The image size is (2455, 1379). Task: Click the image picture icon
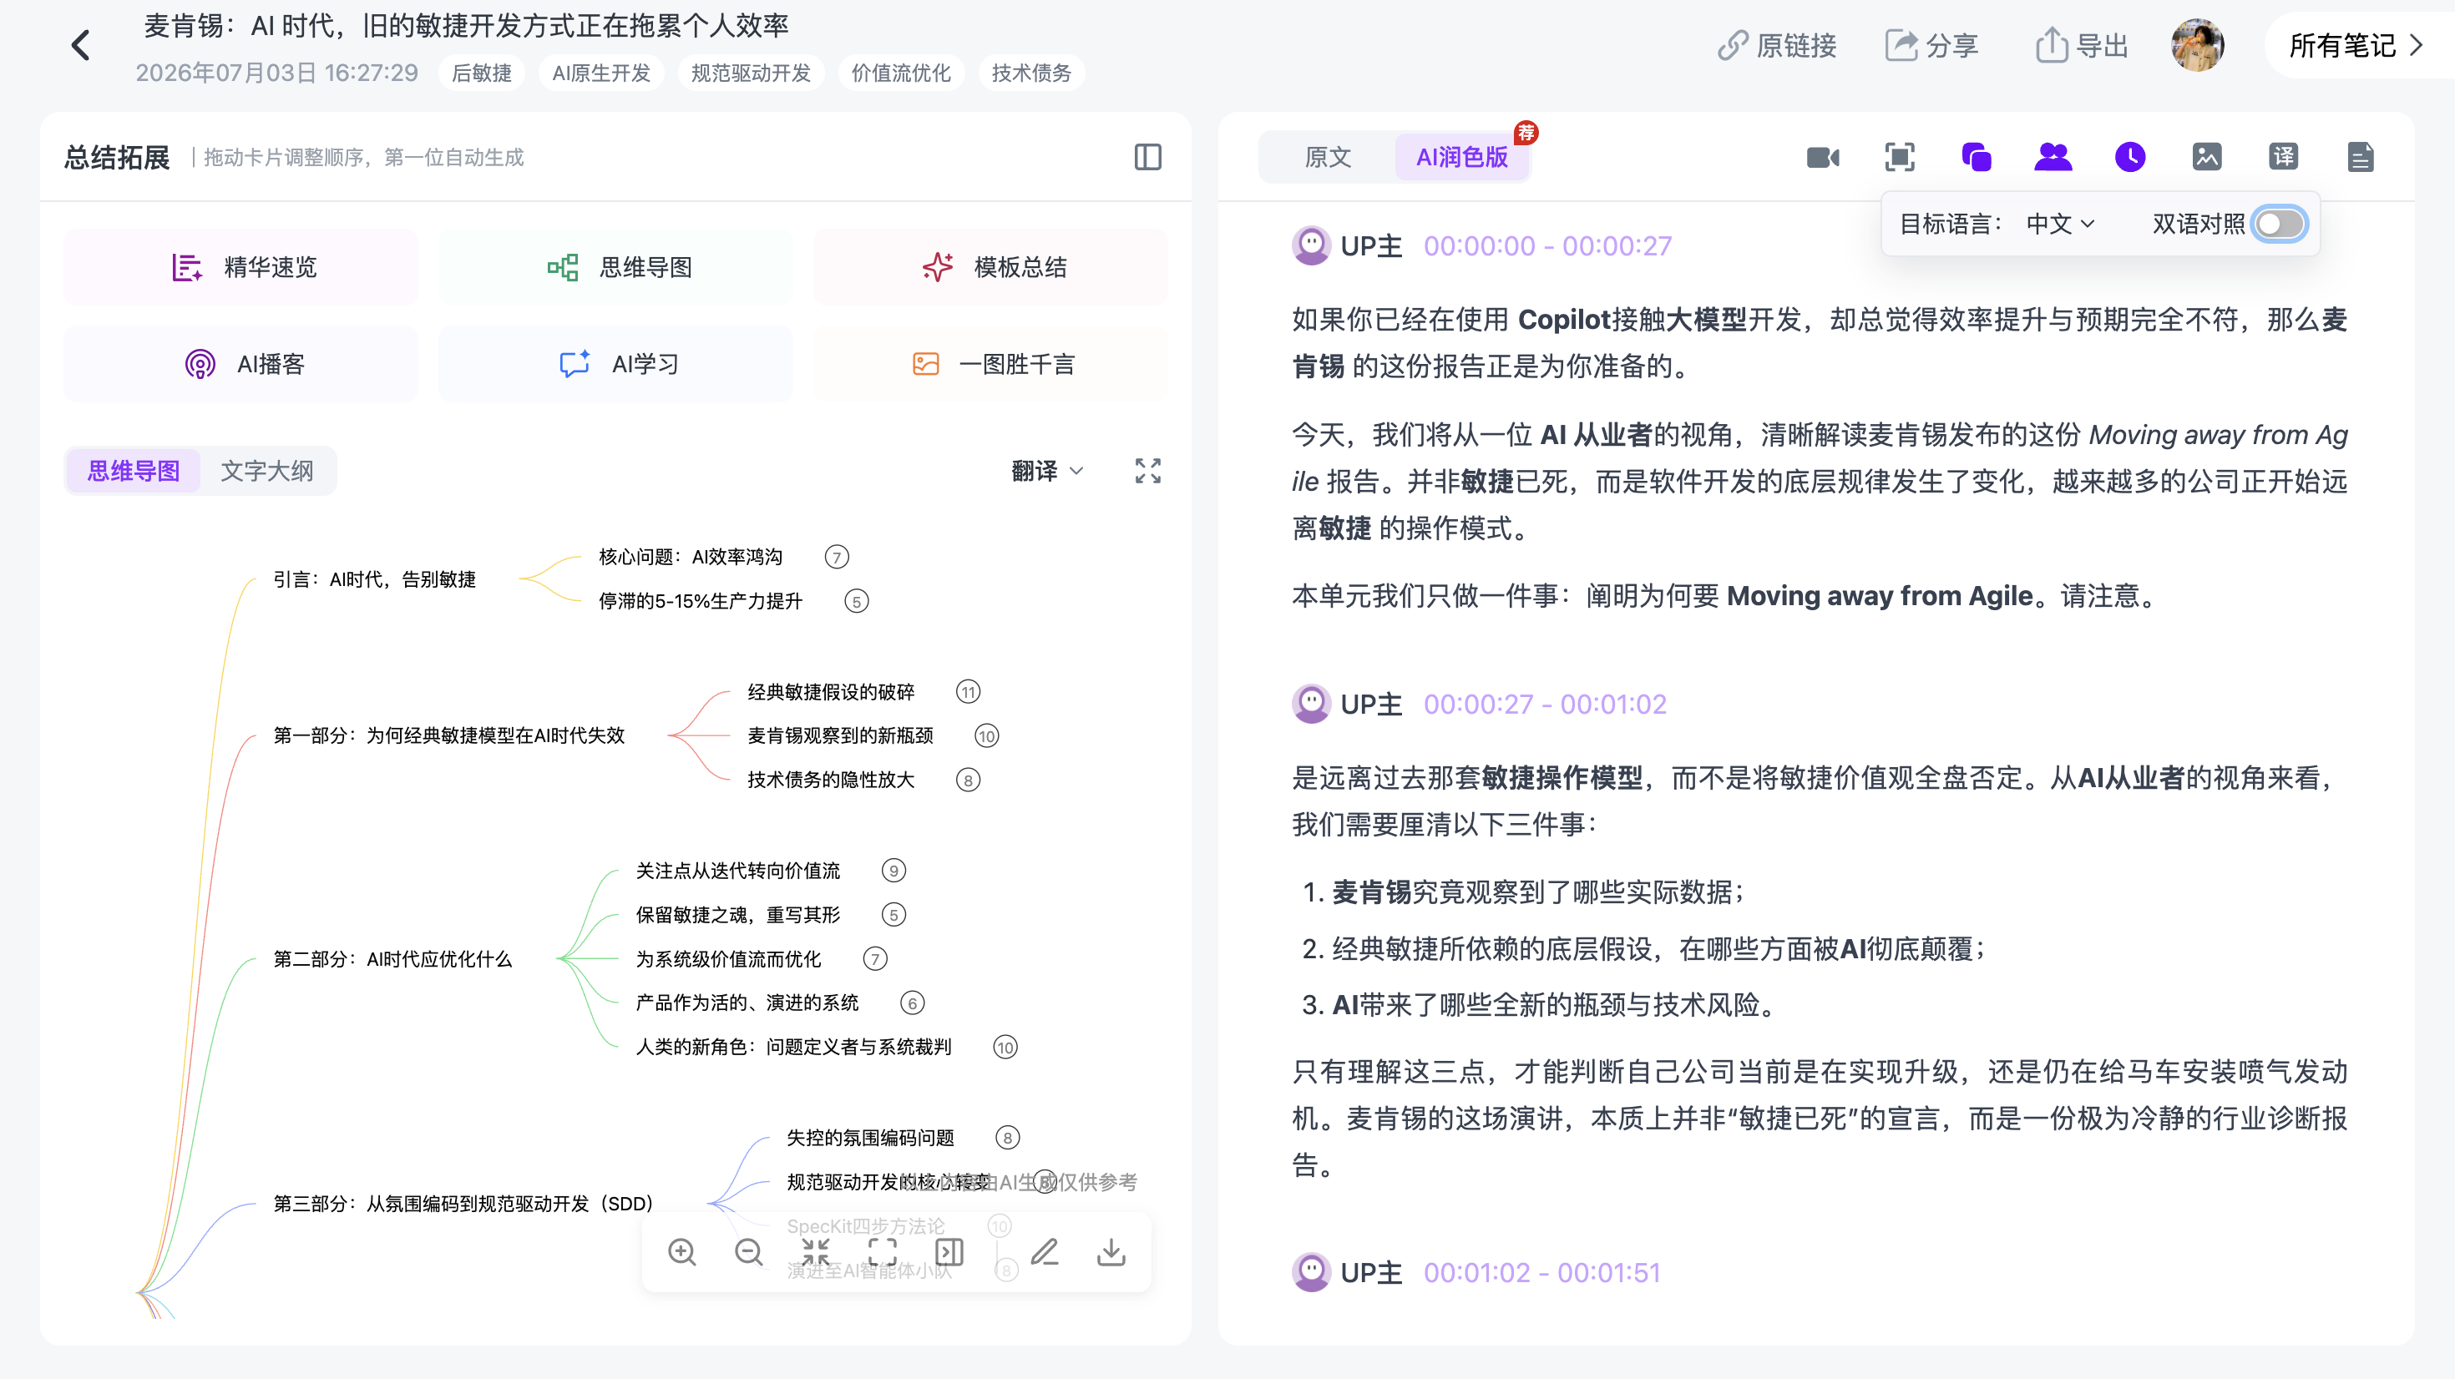2207,157
